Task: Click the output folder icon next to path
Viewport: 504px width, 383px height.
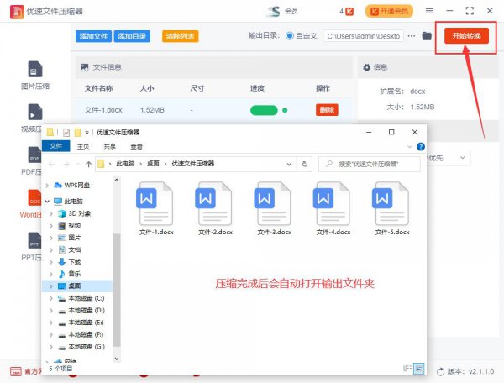Action: pos(427,36)
